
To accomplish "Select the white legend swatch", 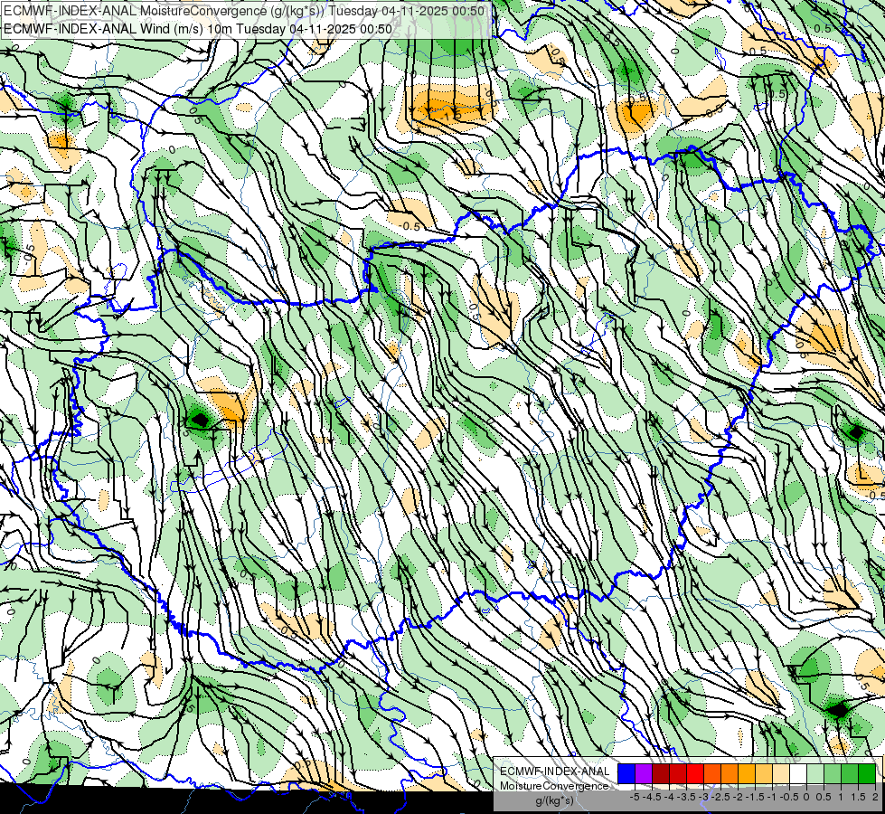I will [798, 773].
